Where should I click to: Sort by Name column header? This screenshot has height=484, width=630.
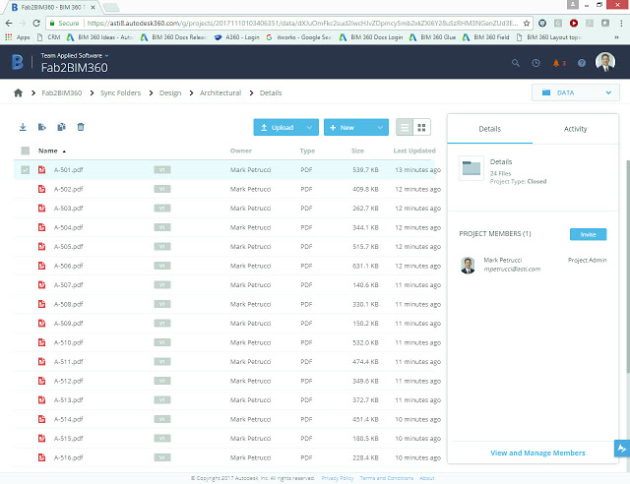point(51,151)
